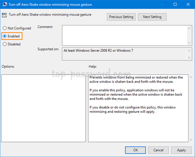Go to Previous Setting

coord(121,17)
